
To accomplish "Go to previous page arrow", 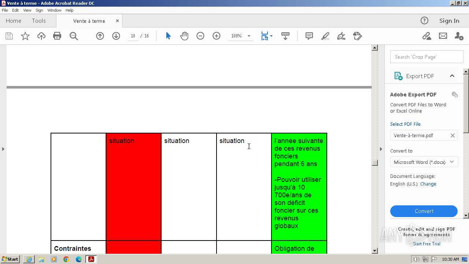I will click(x=100, y=36).
